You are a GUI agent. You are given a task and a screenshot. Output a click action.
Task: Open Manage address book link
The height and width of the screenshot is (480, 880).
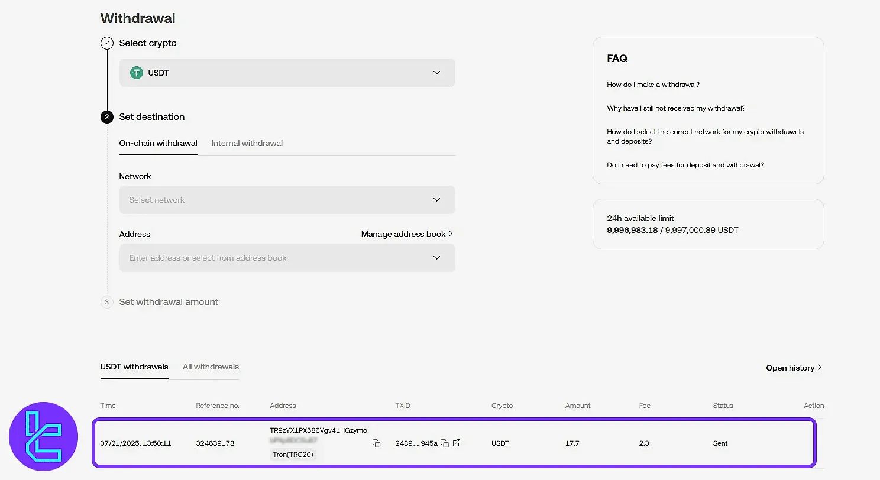pyautogui.click(x=407, y=234)
